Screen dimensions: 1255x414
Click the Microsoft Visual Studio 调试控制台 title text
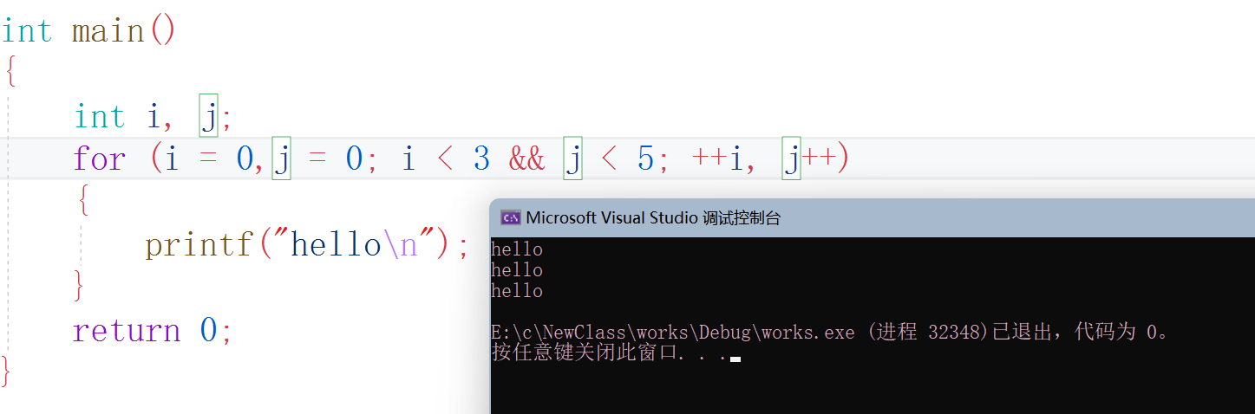pos(653,218)
